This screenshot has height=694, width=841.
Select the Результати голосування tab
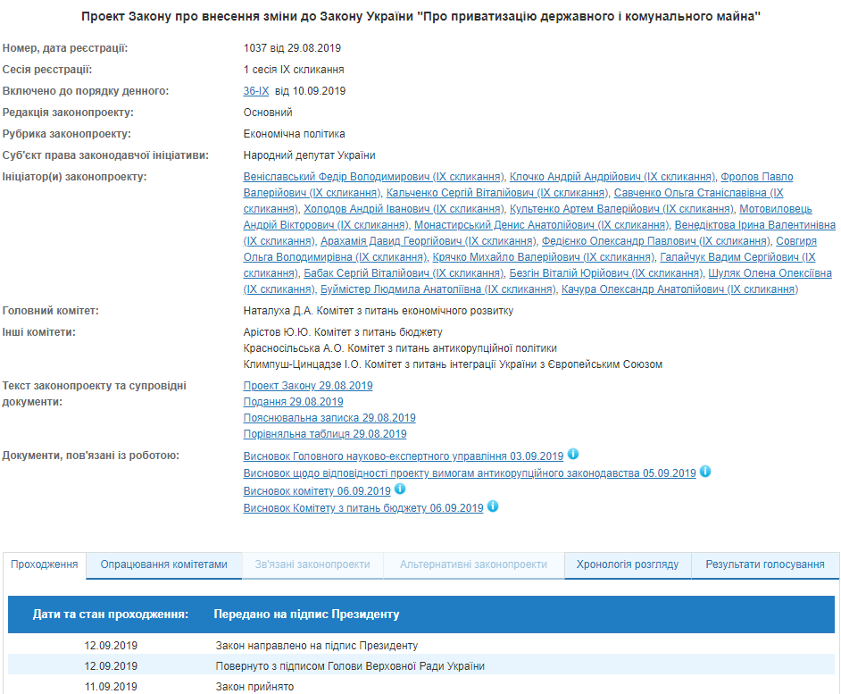click(765, 564)
